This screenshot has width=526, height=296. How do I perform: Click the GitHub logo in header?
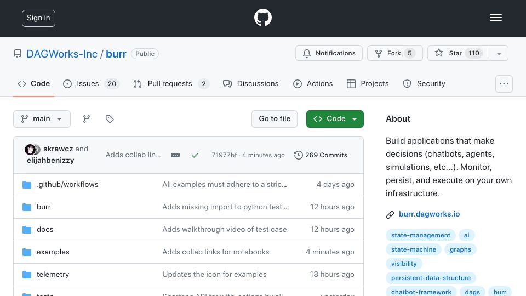click(x=262, y=18)
